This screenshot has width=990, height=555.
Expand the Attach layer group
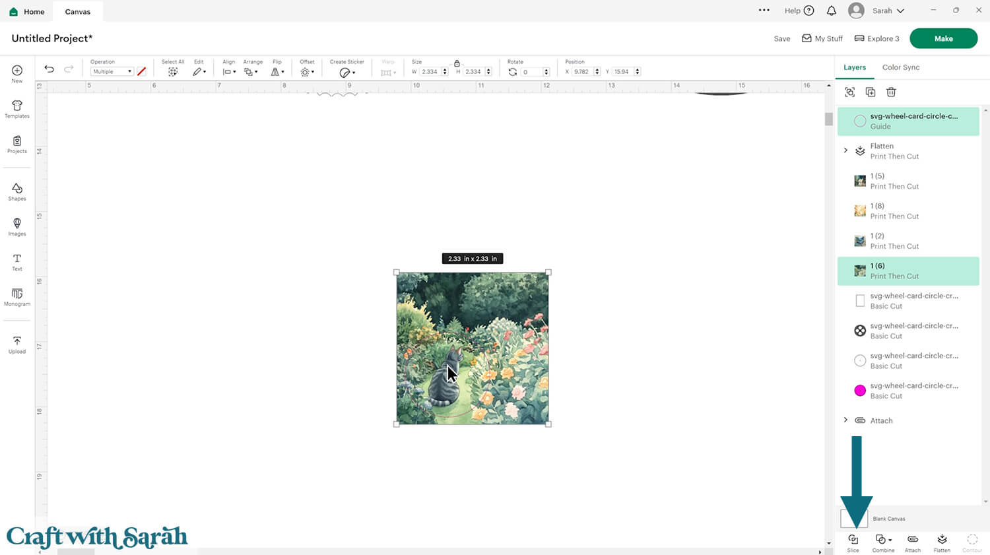[x=845, y=420]
